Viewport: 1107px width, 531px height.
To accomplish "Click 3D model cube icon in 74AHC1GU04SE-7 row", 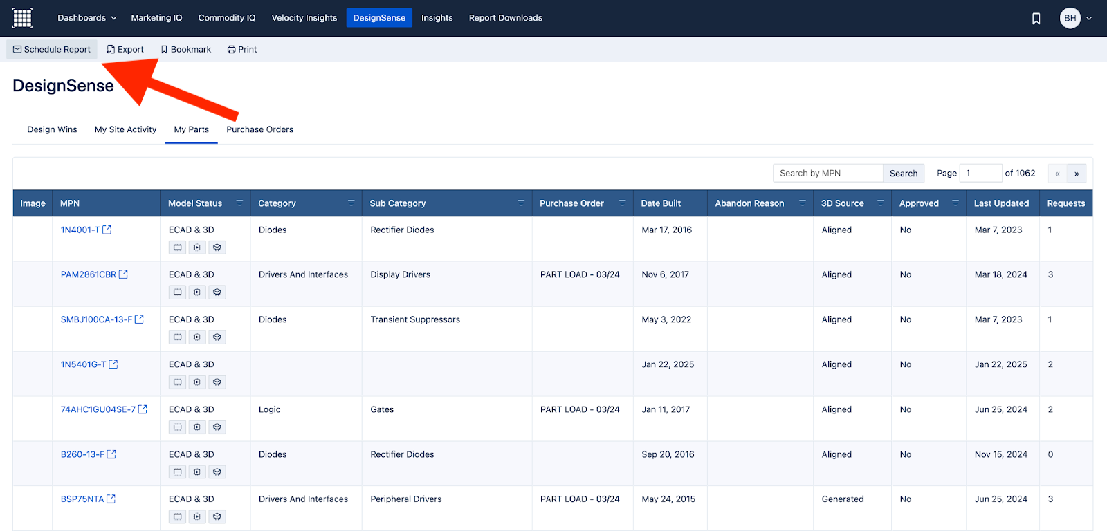I will 217,427.
